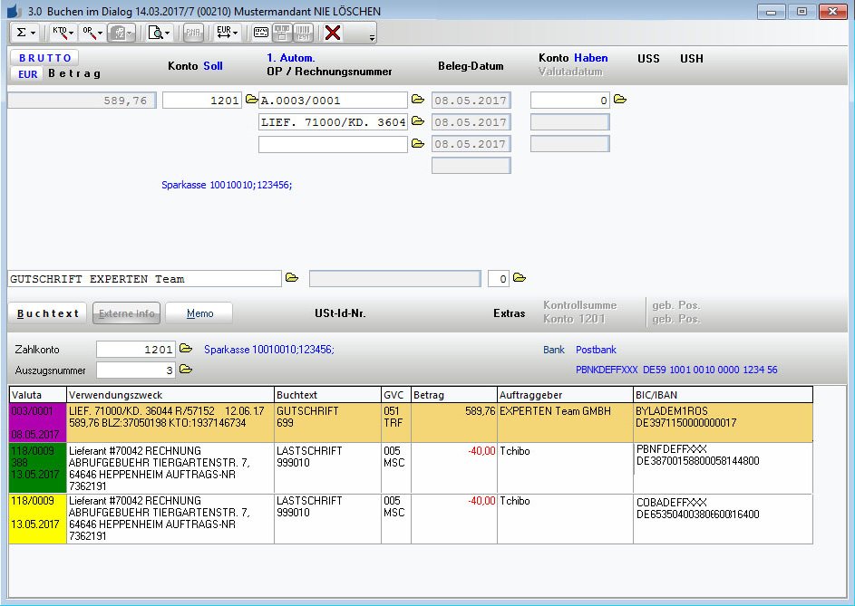
Task: Click the Externe Info button
Action: pyautogui.click(x=127, y=313)
